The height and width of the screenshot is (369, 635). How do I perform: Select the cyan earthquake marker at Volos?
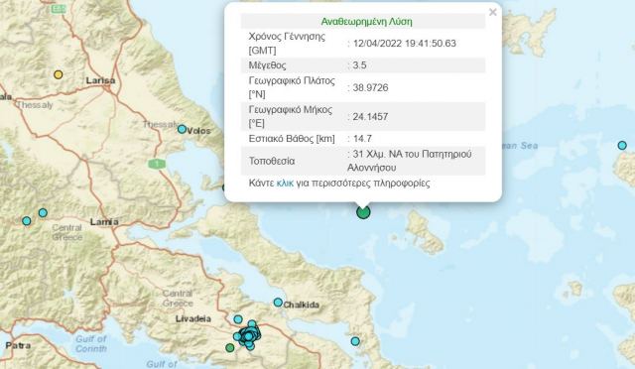click(182, 129)
